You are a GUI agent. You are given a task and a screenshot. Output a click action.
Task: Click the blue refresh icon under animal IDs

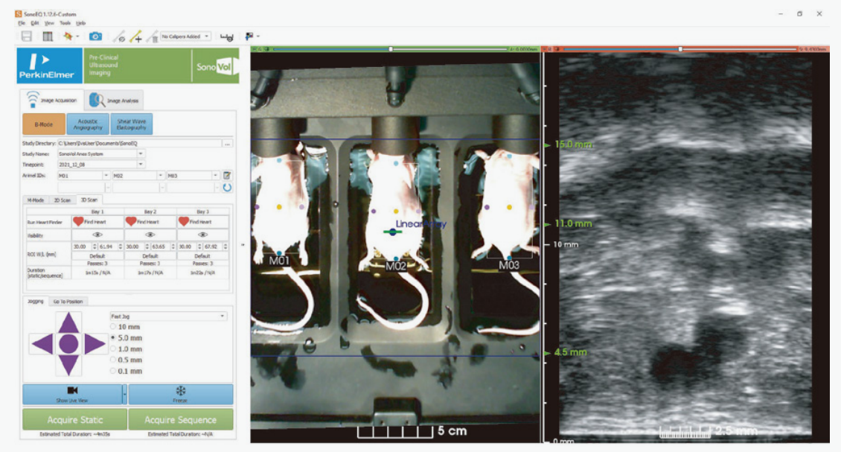[x=227, y=188]
